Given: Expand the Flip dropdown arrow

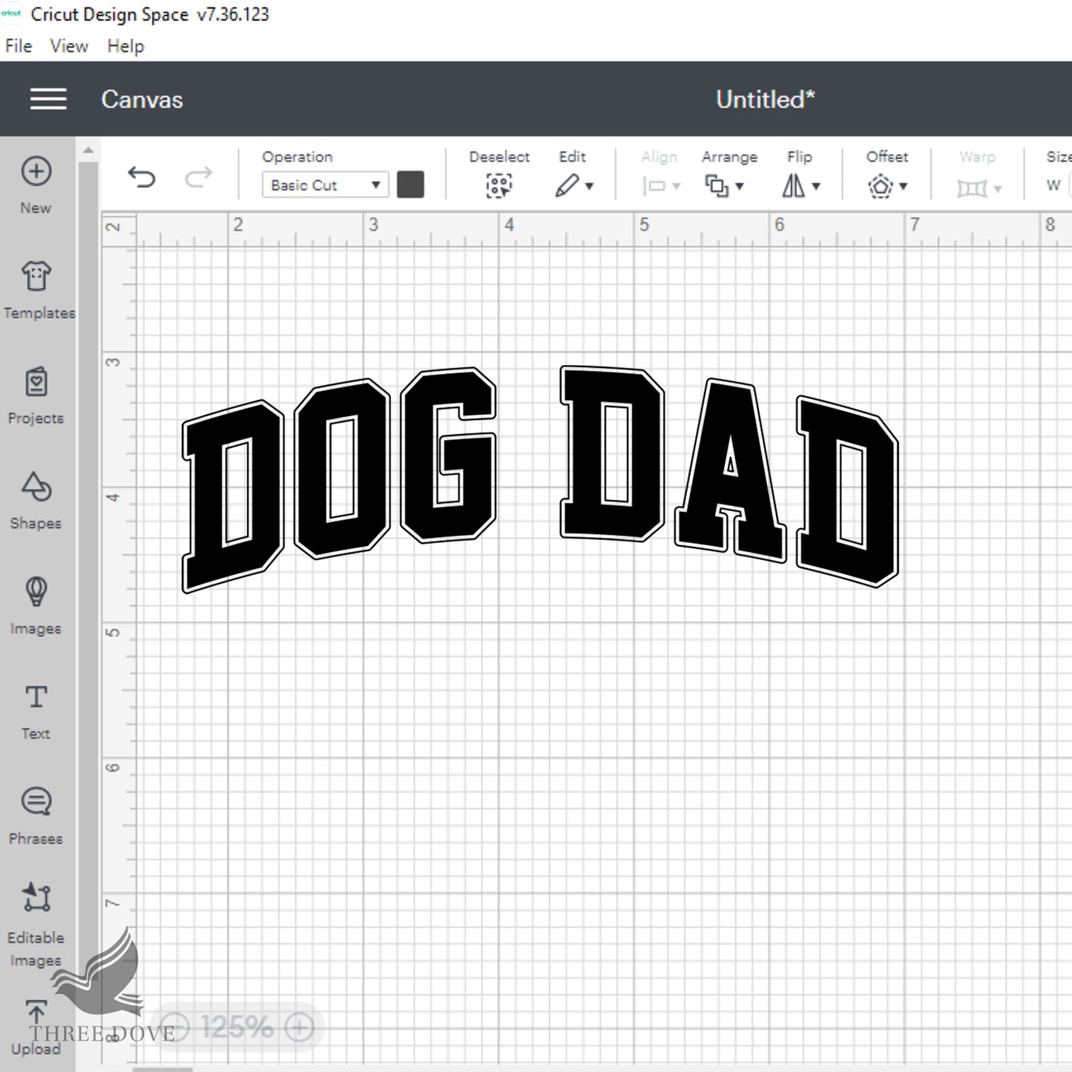Looking at the screenshot, I should (x=816, y=186).
